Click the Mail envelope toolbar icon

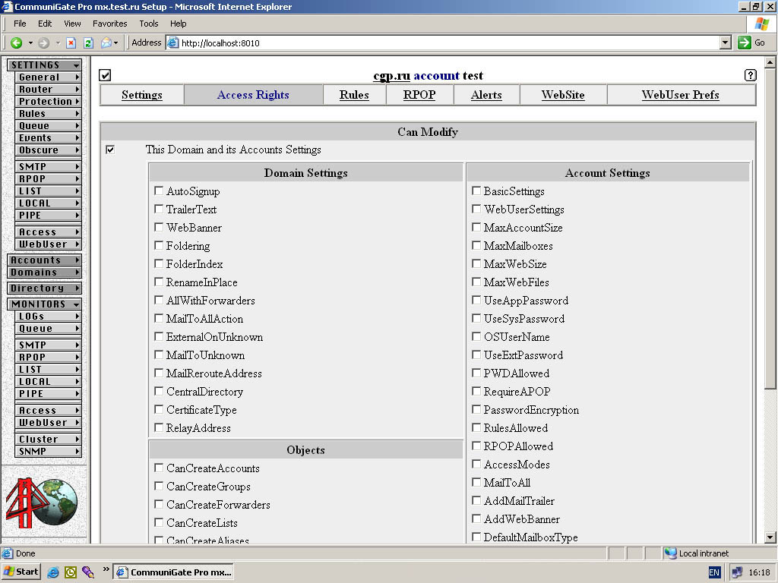point(106,43)
